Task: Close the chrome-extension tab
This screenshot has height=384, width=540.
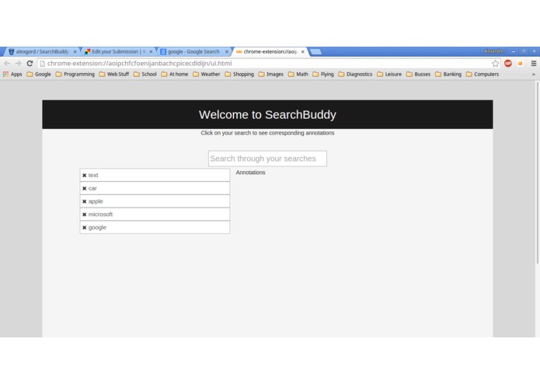Action: (x=303, y=51)
